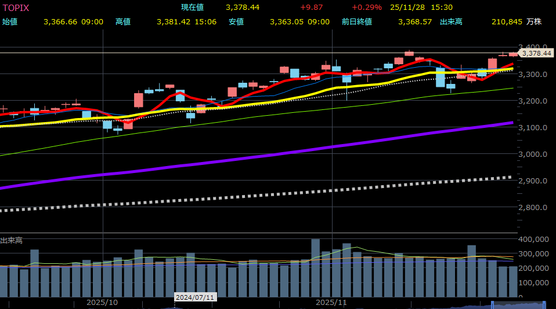
Task: Click the tallest volume bar
Action: pos(315,267)
